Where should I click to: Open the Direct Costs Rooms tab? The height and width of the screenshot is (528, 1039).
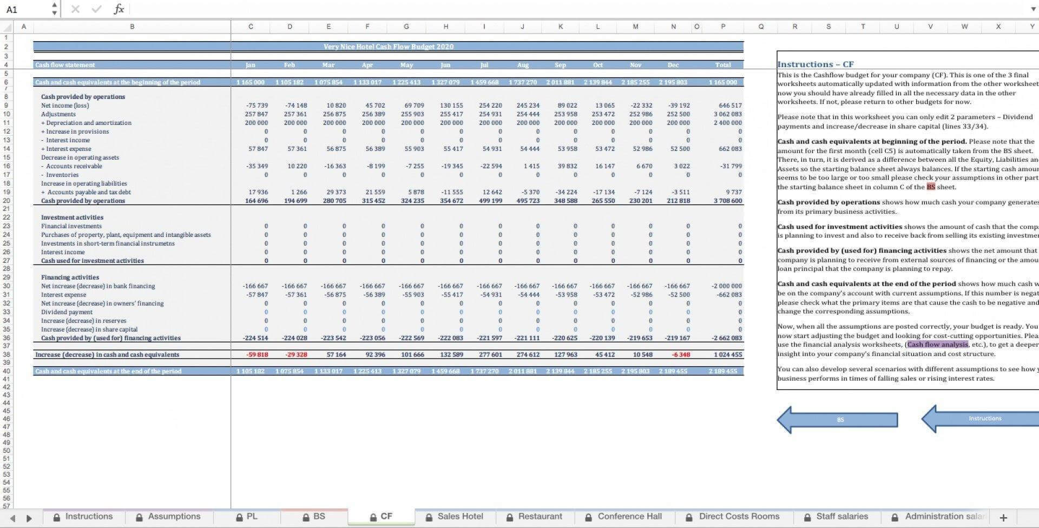[x=733, y=517]
